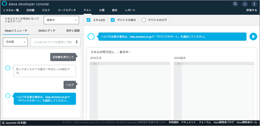Go back via スキル一覧 arrow link
Image resolution: width=260 pixels, height=126 pixels.
pos(11,10)
